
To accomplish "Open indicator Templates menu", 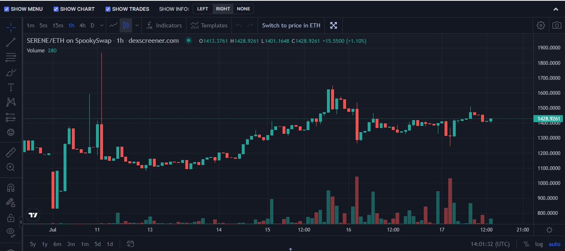I will 210,25.
